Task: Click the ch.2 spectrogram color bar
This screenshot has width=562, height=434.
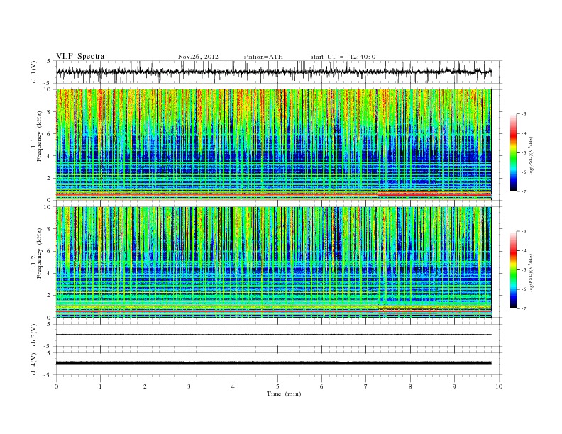Action: pyautogui.click(x=513, y=270)
